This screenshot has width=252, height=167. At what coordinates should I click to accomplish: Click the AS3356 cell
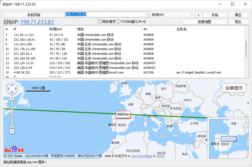coord(148,72)
